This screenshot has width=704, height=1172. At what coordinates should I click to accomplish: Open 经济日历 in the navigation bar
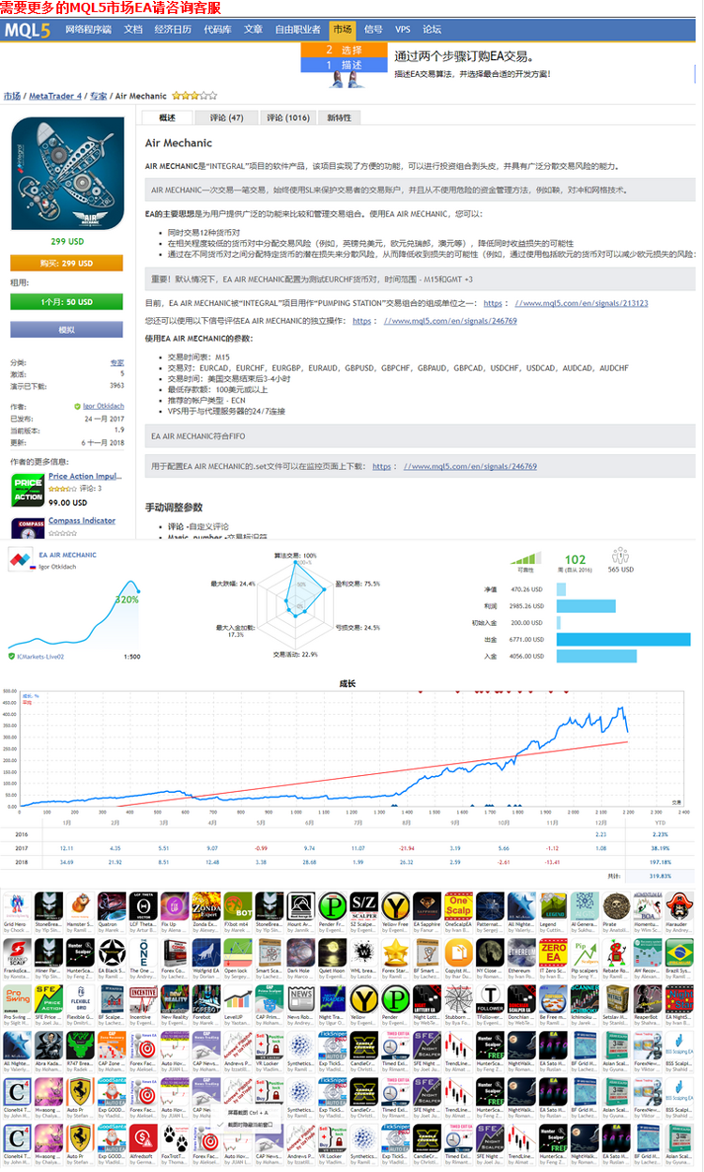click(173, 30)
